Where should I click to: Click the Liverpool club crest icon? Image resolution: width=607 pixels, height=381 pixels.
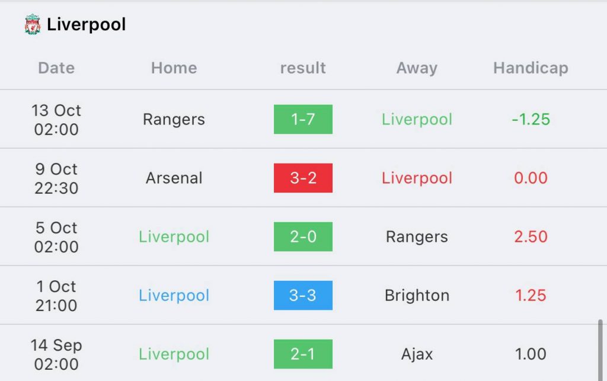[33, 24]
